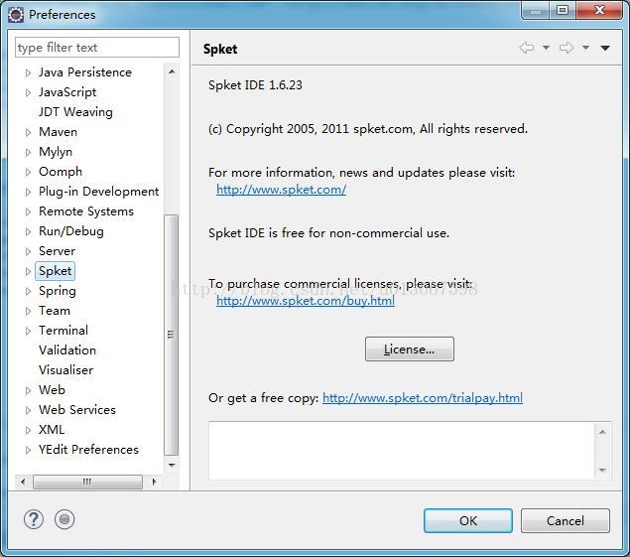Select the Web Services entry
Screen dimensions: 630x557
(x=77, y=409)
